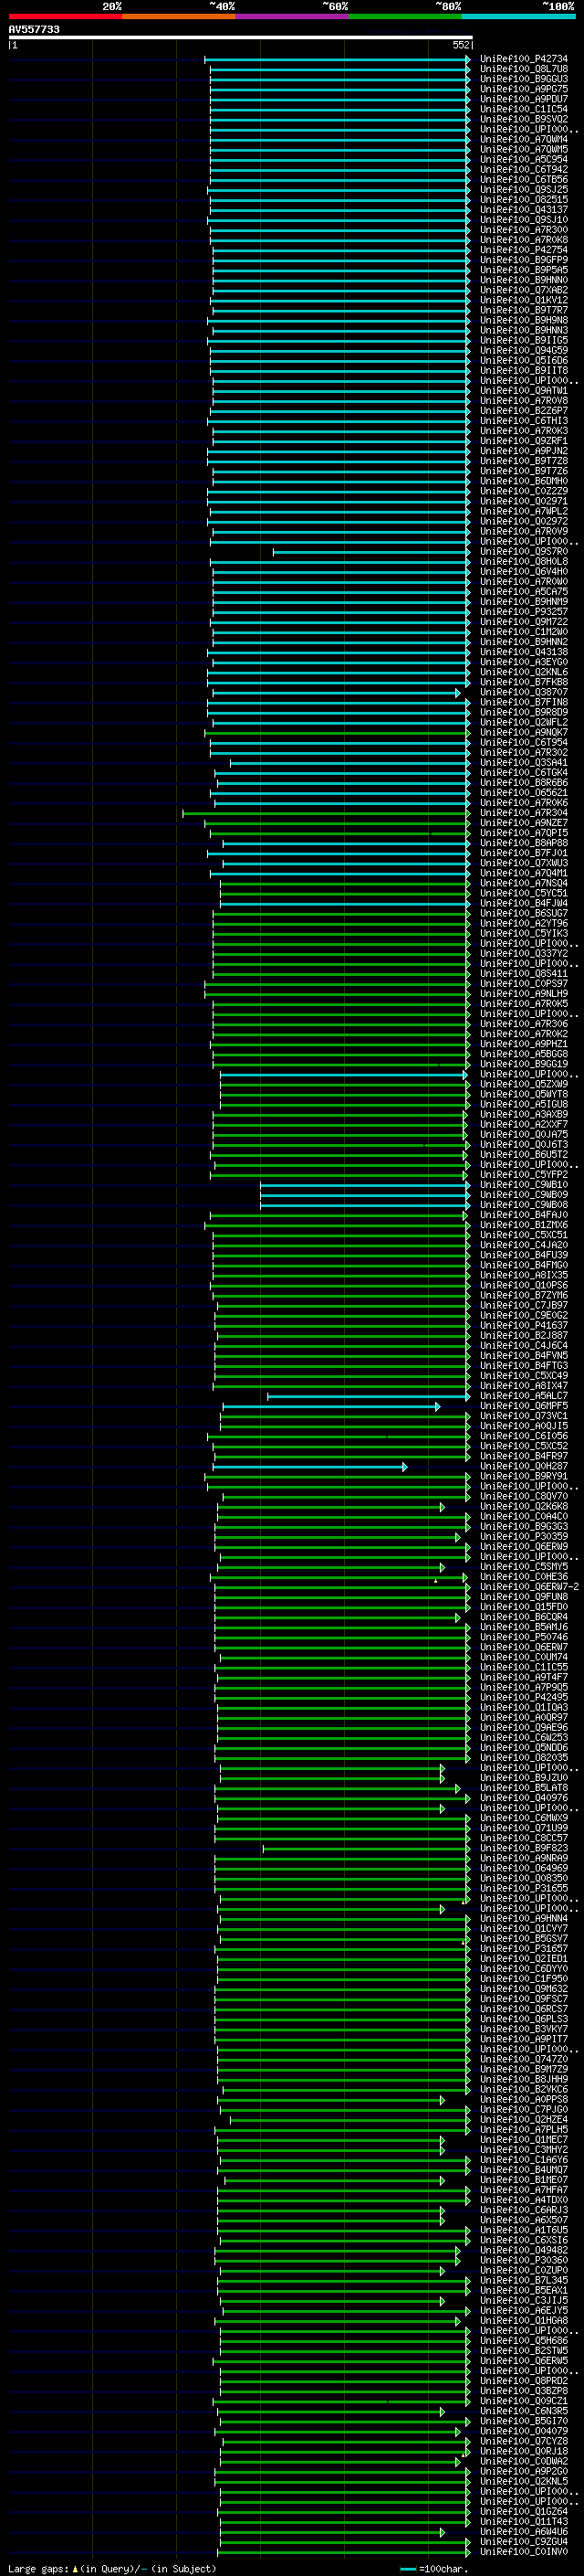This screenshot has height=2576, width=584.
Task: Select the UniRef100_O82515 label
Action: pos(523,200)
